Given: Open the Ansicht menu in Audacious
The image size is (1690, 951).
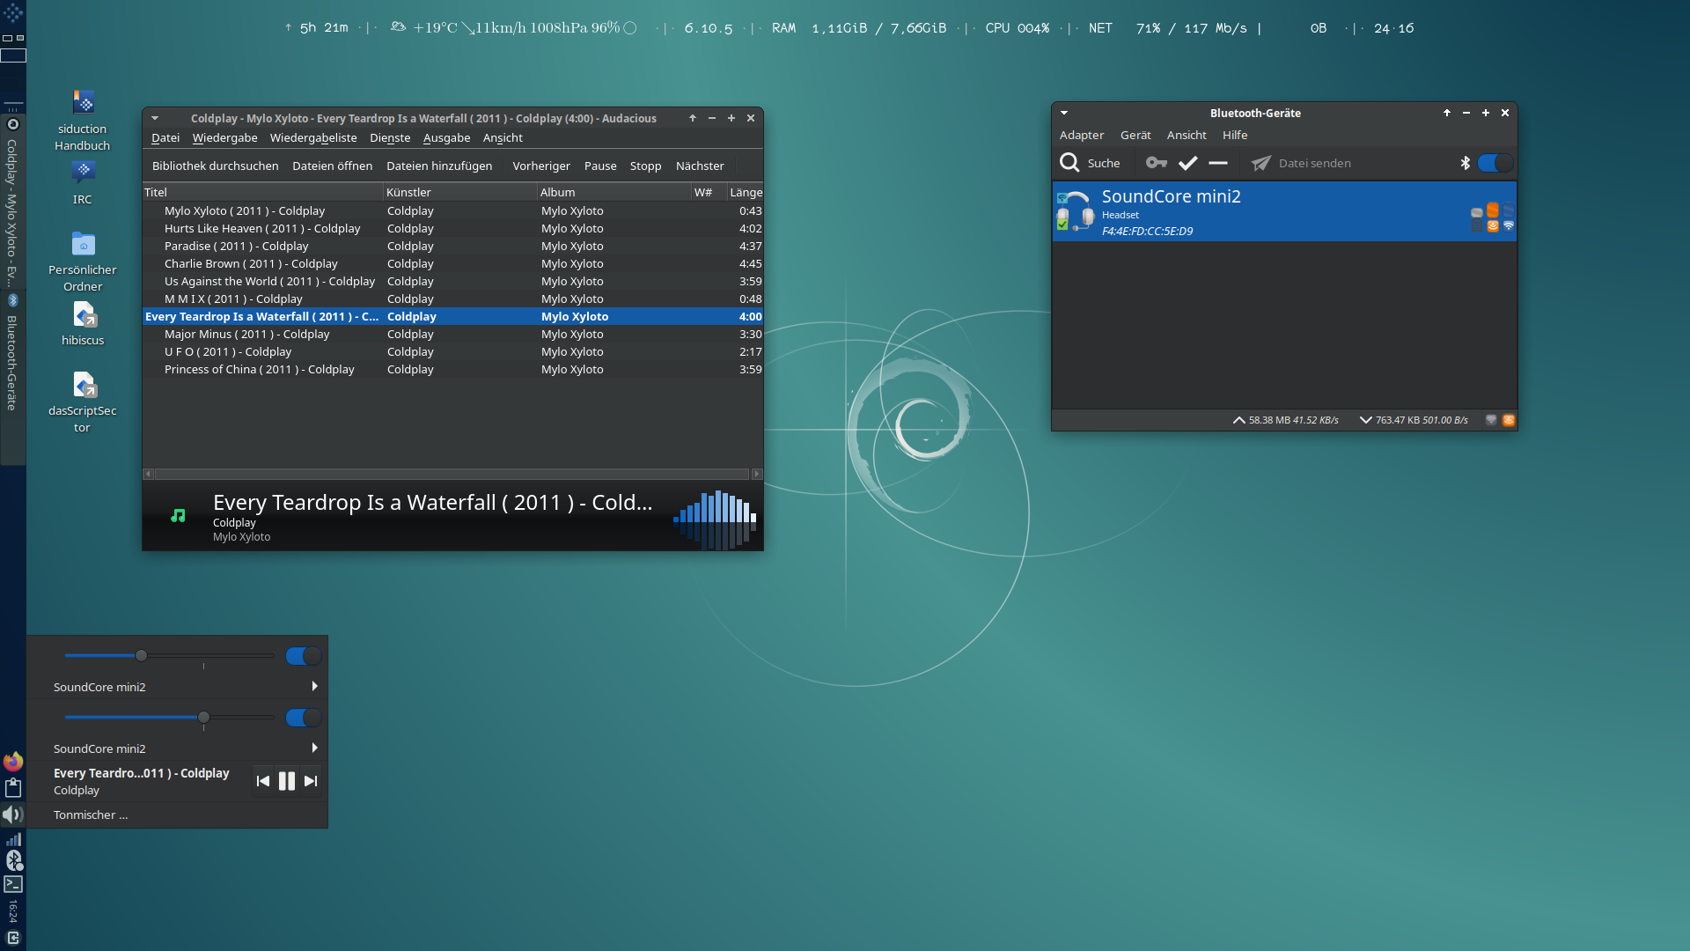Looking at the screenshot, I should click(x=503, y=137).
